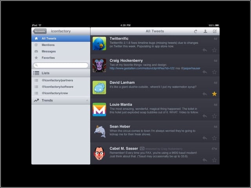Image resolution: width=251 pixels, height=188 pixels.
Task: Reply to Craig Hockenberry's tweet
Action: [x=205, y=72]
